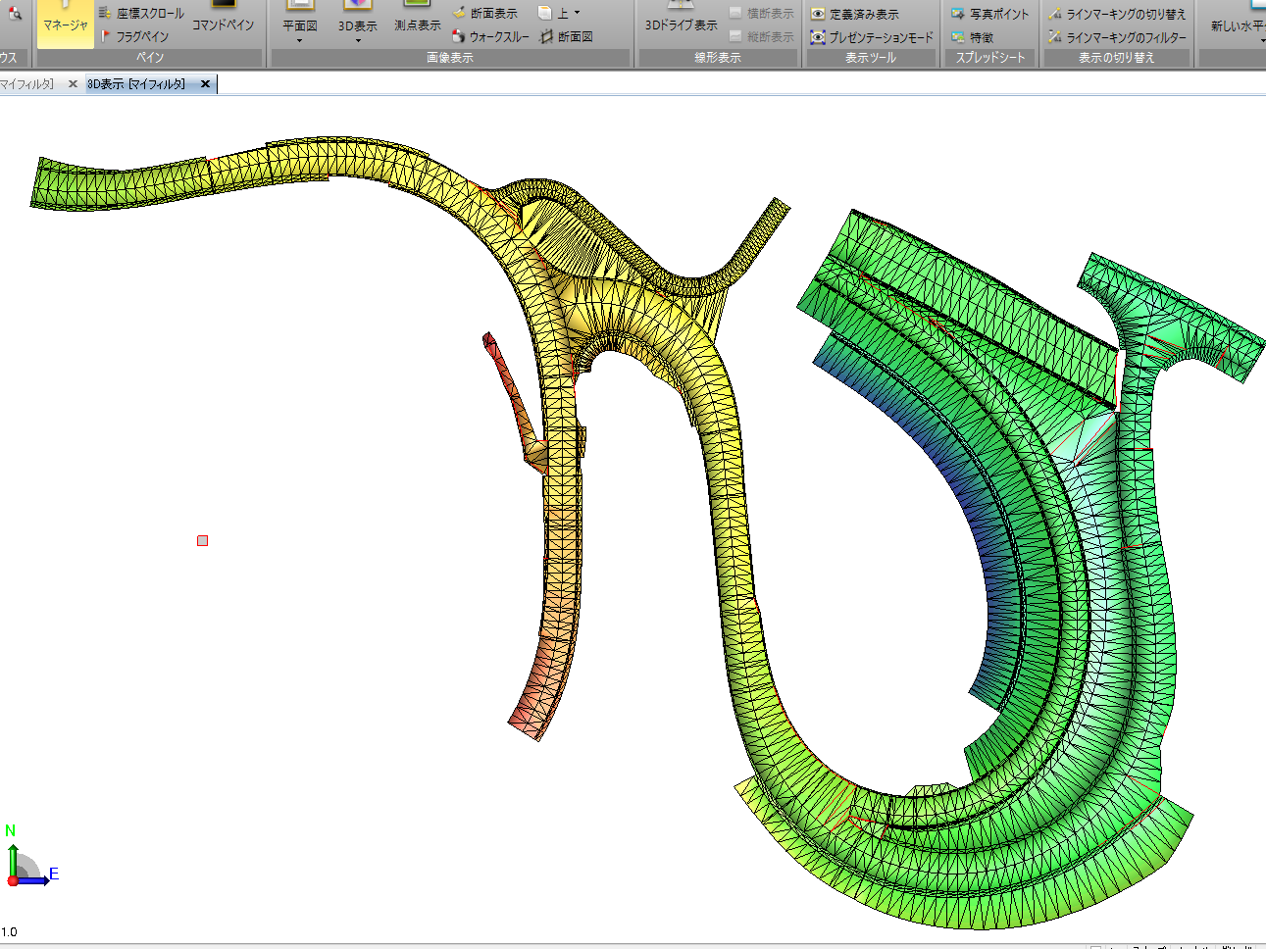Click the ペイン ribbon group label
This screenshot has height=949, width=1266.
pyautogui.click(x=150, y=58)
